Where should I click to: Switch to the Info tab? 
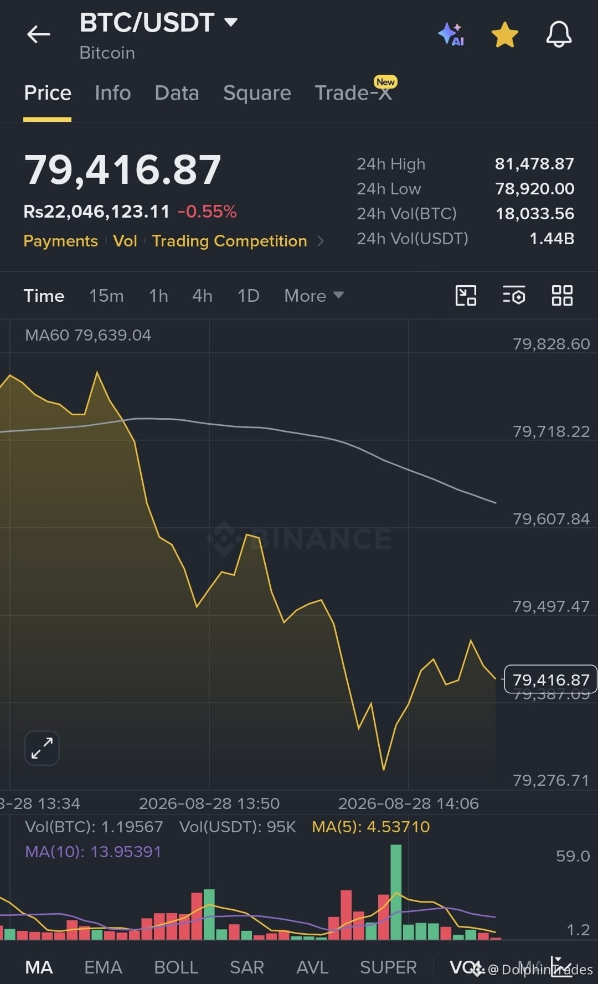click(113, 93)
